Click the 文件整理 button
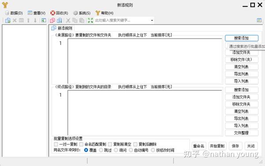The width and height of the screenshot is (265, 166). point(242,133)
